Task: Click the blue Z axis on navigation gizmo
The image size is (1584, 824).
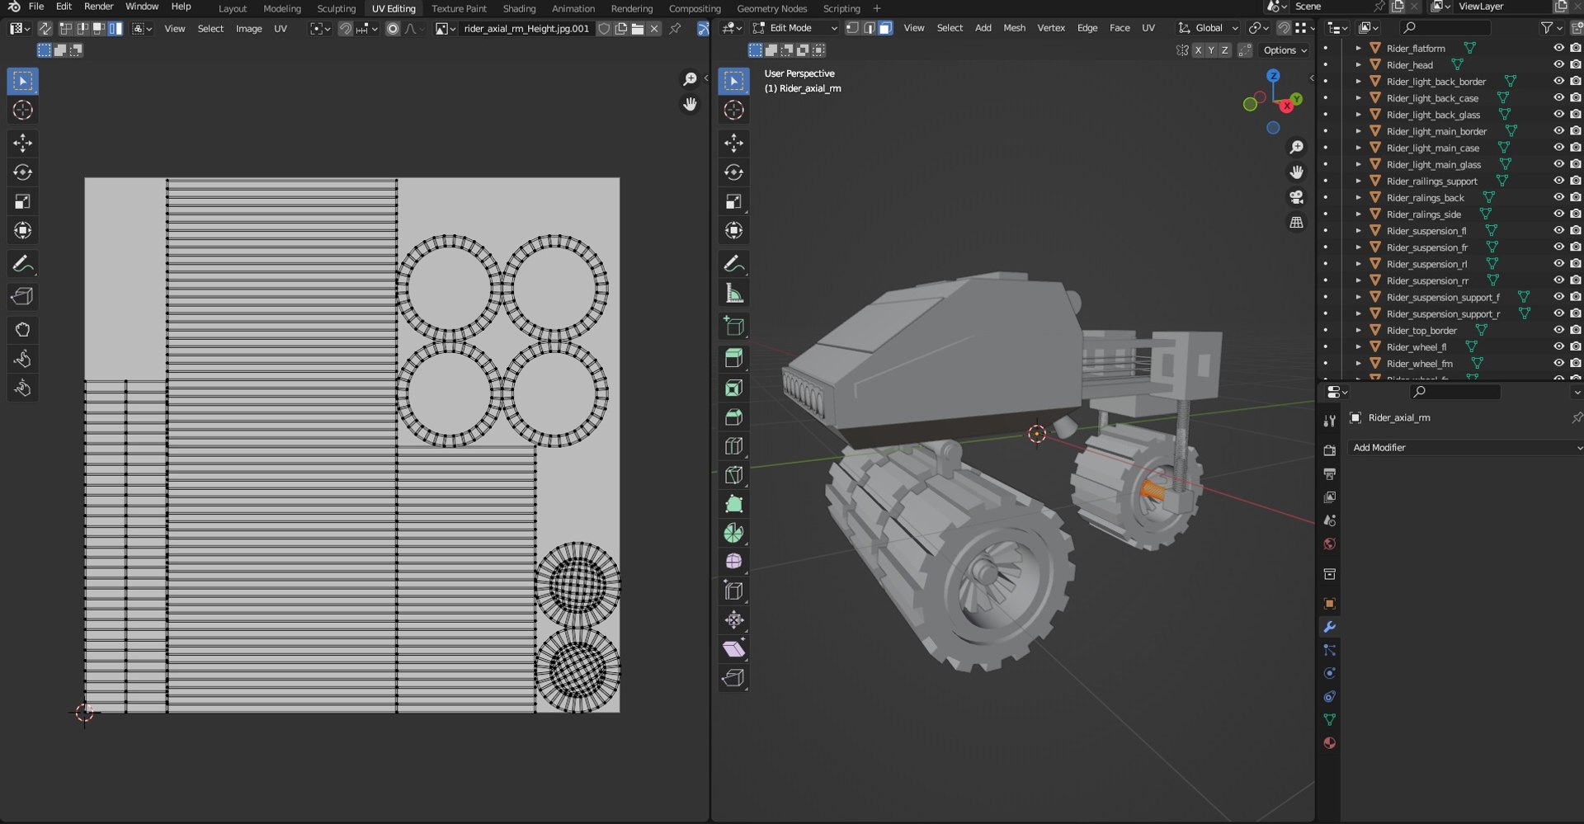Action: point(1273,76)
